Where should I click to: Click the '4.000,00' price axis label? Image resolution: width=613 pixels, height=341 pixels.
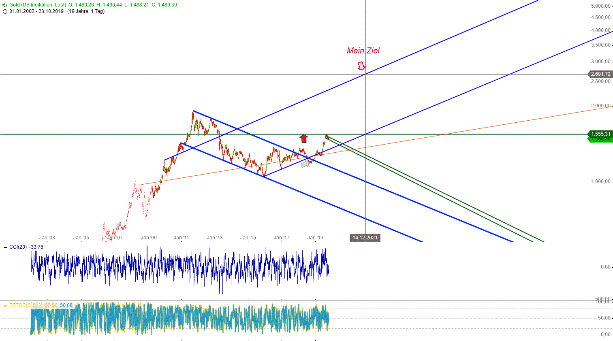[601, 30]
